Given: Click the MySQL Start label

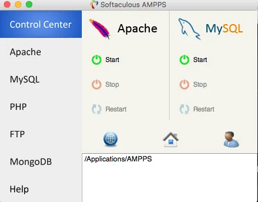Looking at the screenshot, I should pos(200,60).
